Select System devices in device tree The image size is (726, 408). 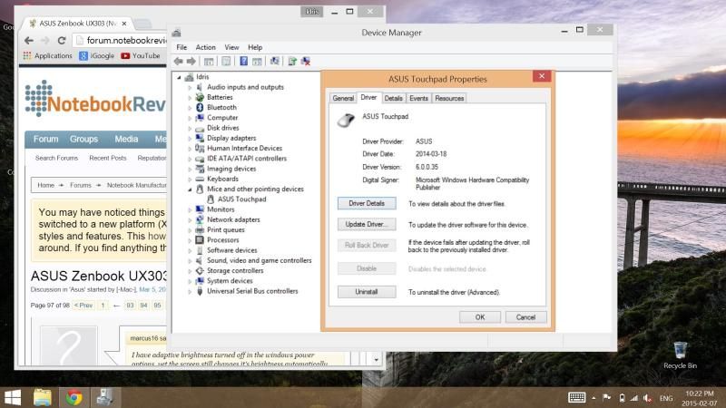(x=230, y=281)
